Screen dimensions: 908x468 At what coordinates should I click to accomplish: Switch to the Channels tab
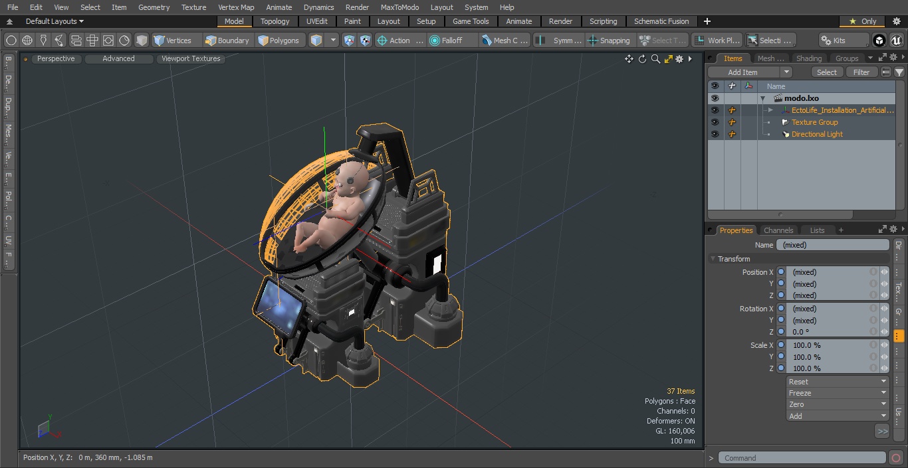point(778,230)
